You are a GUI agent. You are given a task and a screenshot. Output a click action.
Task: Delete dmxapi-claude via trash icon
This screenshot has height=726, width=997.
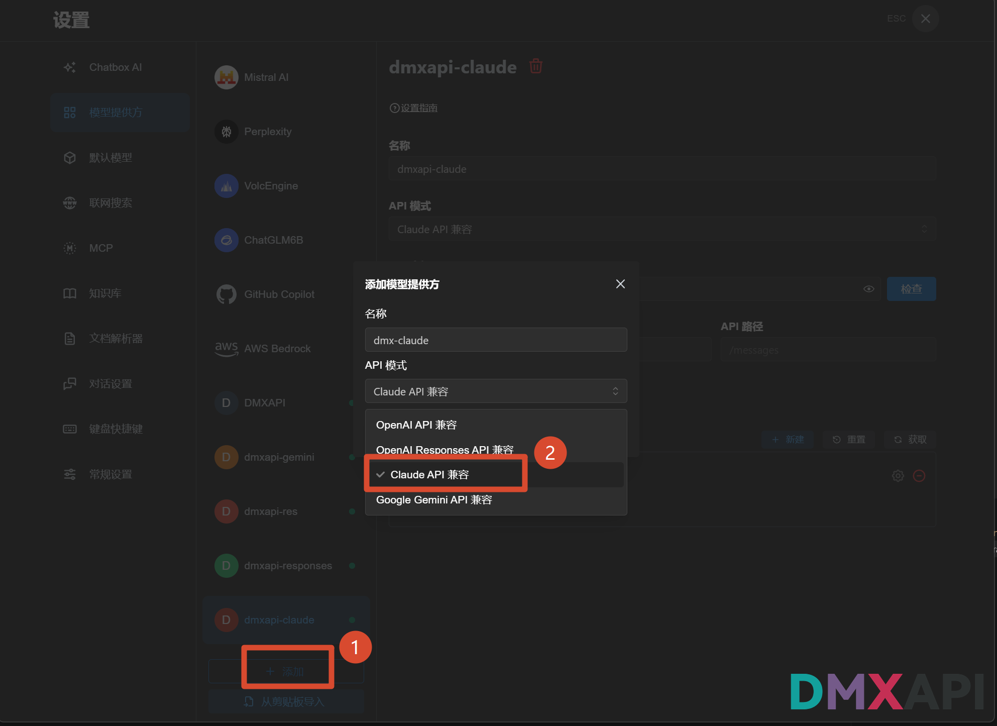[x=536, y=66]
